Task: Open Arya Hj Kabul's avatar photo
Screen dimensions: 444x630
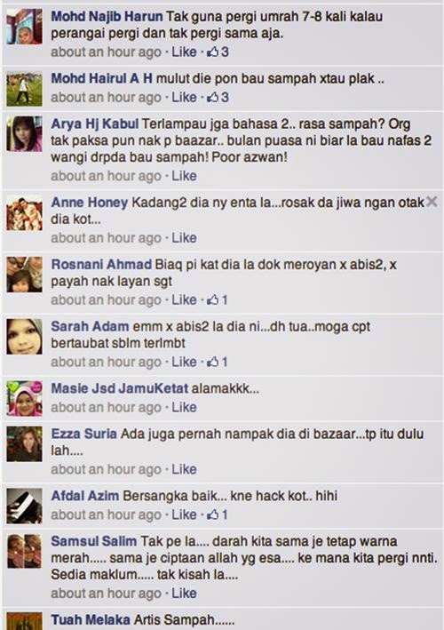Action: point(24,133)
